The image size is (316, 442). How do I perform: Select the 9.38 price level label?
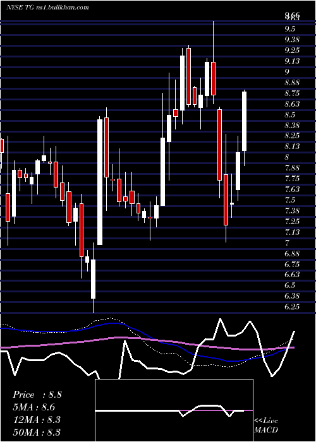(x=292, y=39)
